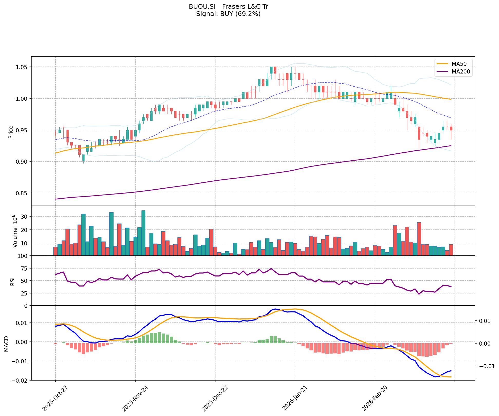Click the orange MA50 legend line swatch
This screenshot has height=416, width=499.
[x=442, y=64]
